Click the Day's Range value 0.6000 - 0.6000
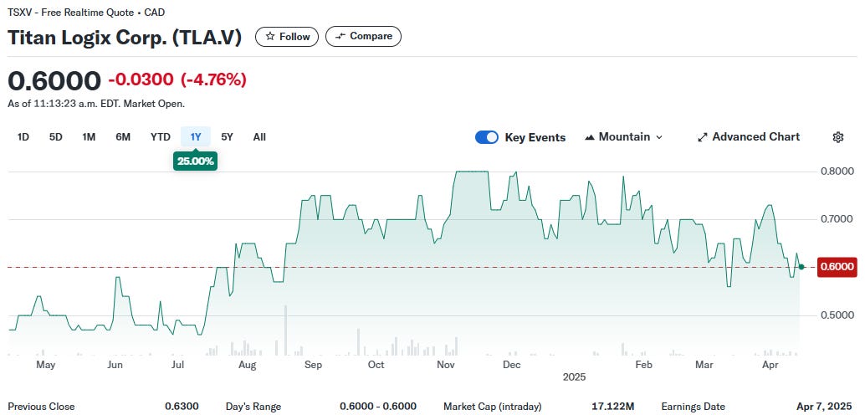This screenshot has height=415, width=865. point(378,407)
